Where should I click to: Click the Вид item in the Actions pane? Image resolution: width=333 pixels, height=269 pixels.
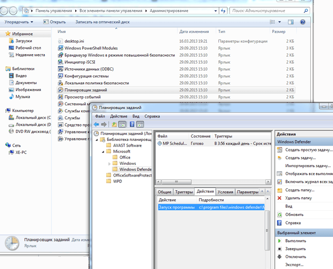pyautogui.click(x=289, y=206)
